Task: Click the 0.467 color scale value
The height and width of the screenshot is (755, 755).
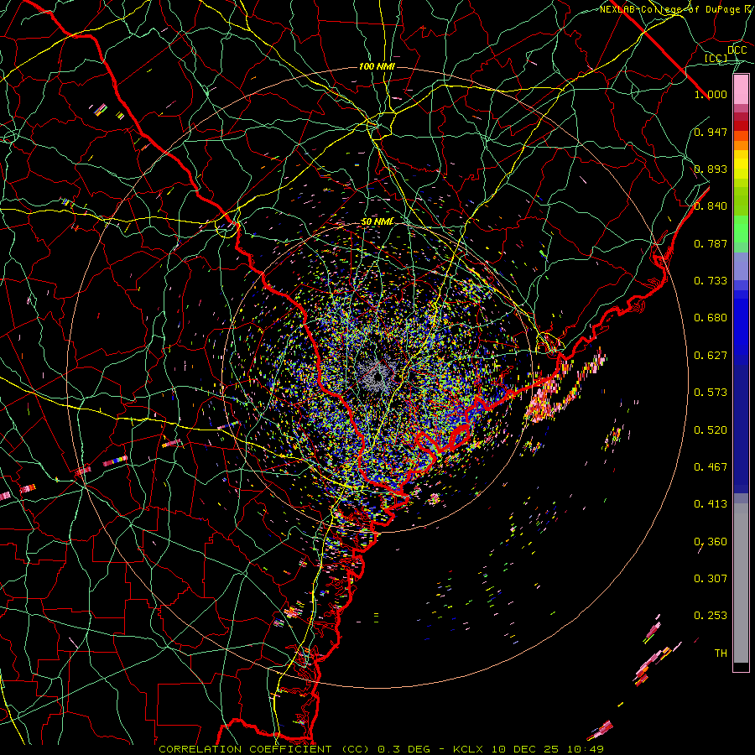Action: point(711,467)
